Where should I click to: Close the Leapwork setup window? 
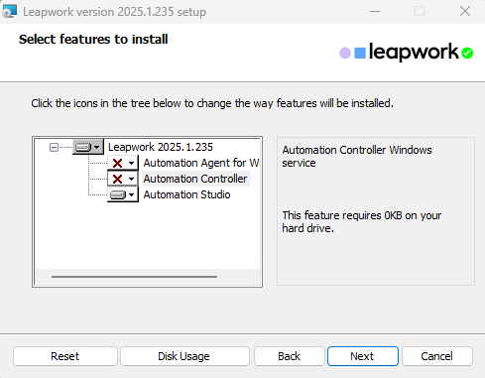(465, 12)
